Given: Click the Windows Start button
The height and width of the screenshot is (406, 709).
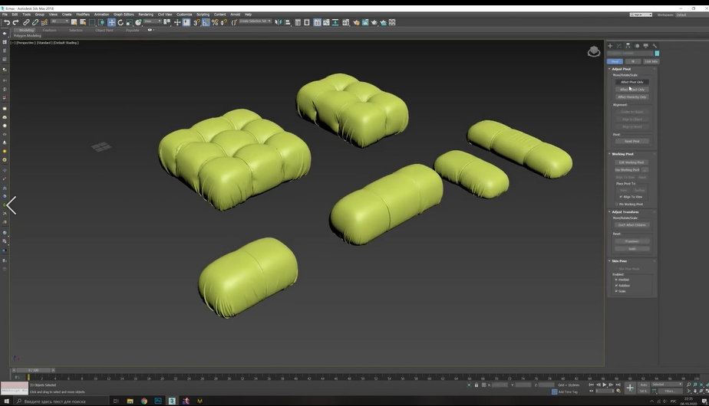Looking at the screenshot, I should click(6, 401).
